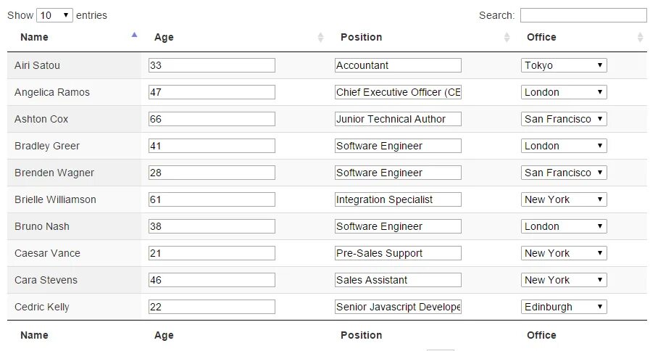The width and height of the screenshot is (658, 351).
Task: Click the Office column sort icon
Action: [x=640, y=37]
